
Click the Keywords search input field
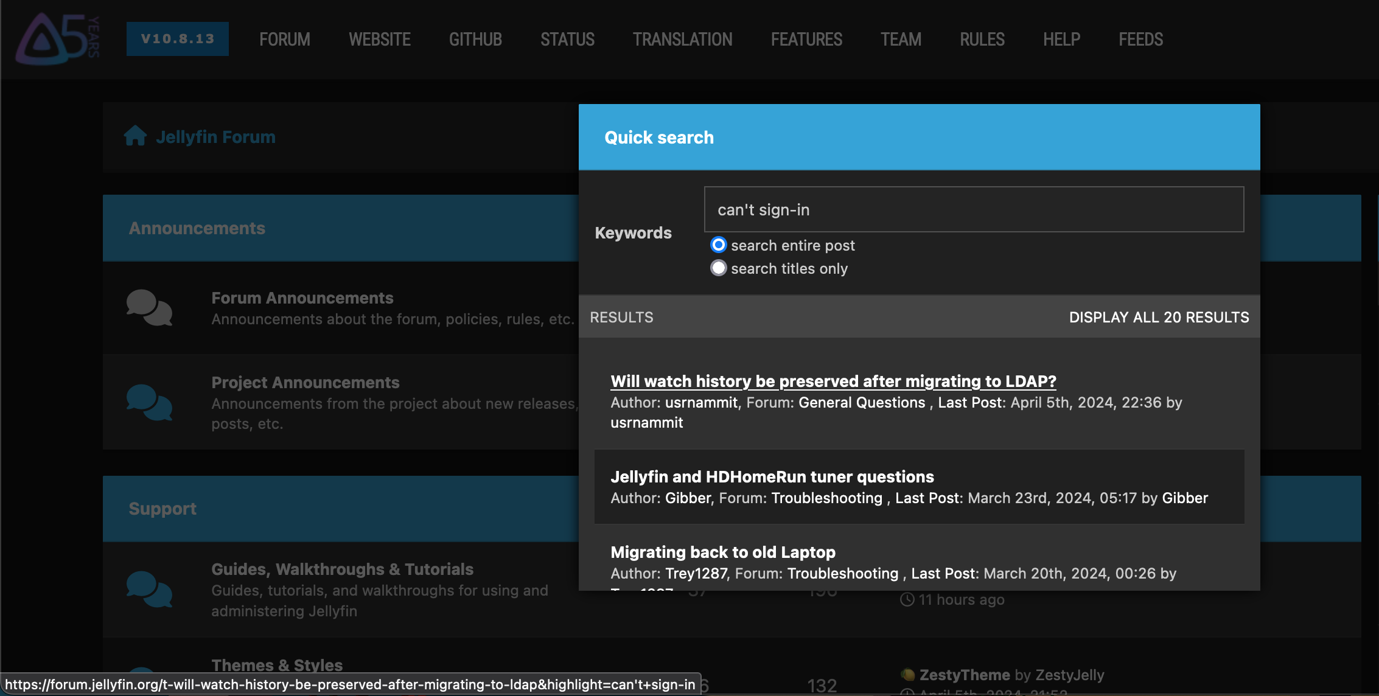[974, 209]
